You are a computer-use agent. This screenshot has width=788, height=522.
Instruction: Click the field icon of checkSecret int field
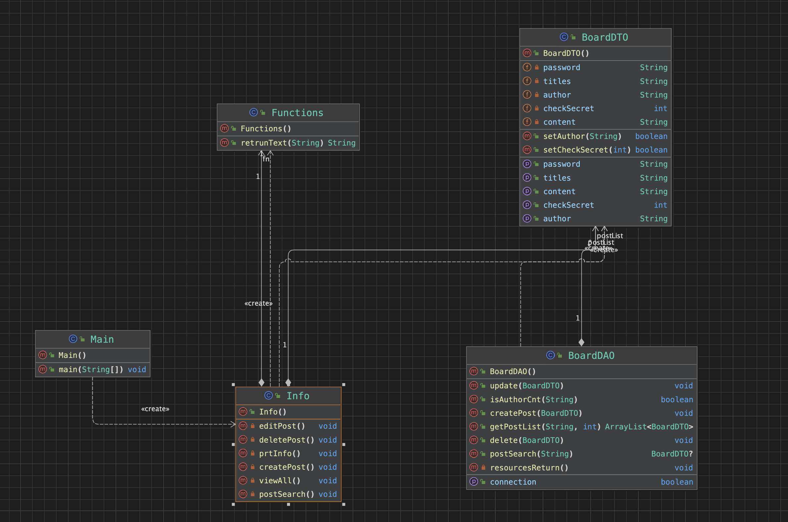pyautogui.click(x=527, y=108)
